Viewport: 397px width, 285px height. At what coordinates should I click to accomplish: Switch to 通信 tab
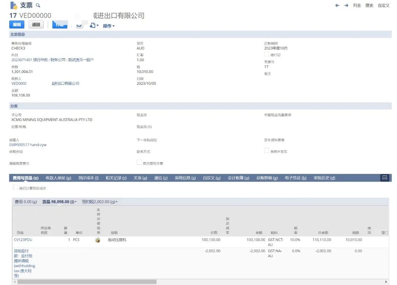(161, 178)
